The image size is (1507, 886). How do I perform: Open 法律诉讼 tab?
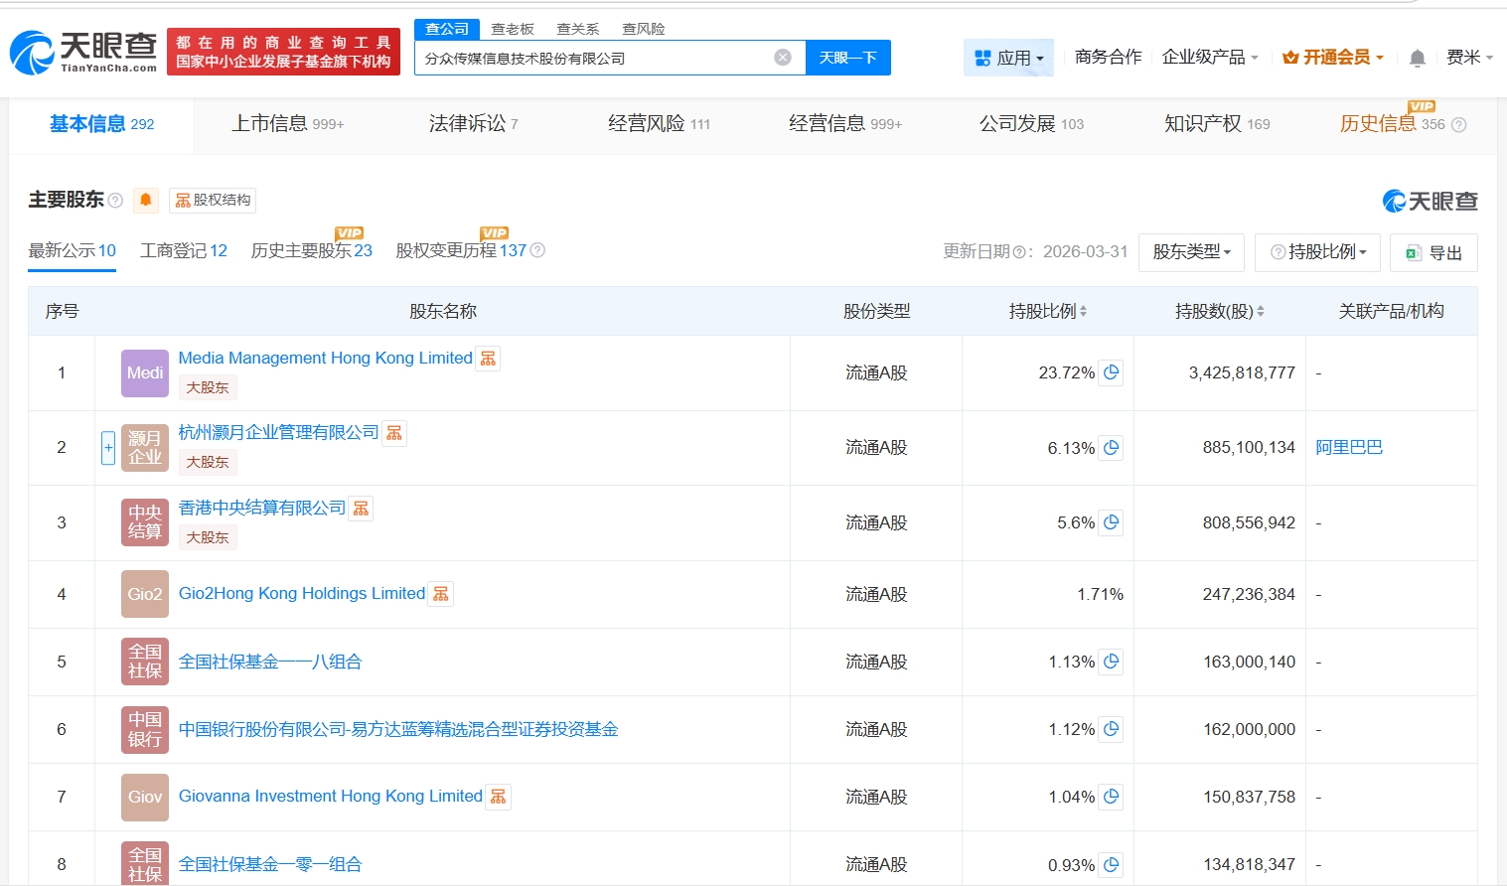pyautogui.click(x=473, y=124)
